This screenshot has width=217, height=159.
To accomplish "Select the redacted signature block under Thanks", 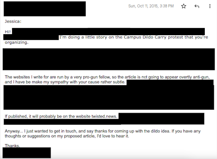I will click(x=27, y=153).
